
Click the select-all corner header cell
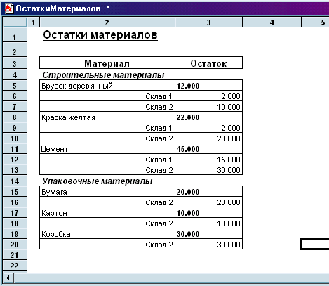click(x=15, y=22)
